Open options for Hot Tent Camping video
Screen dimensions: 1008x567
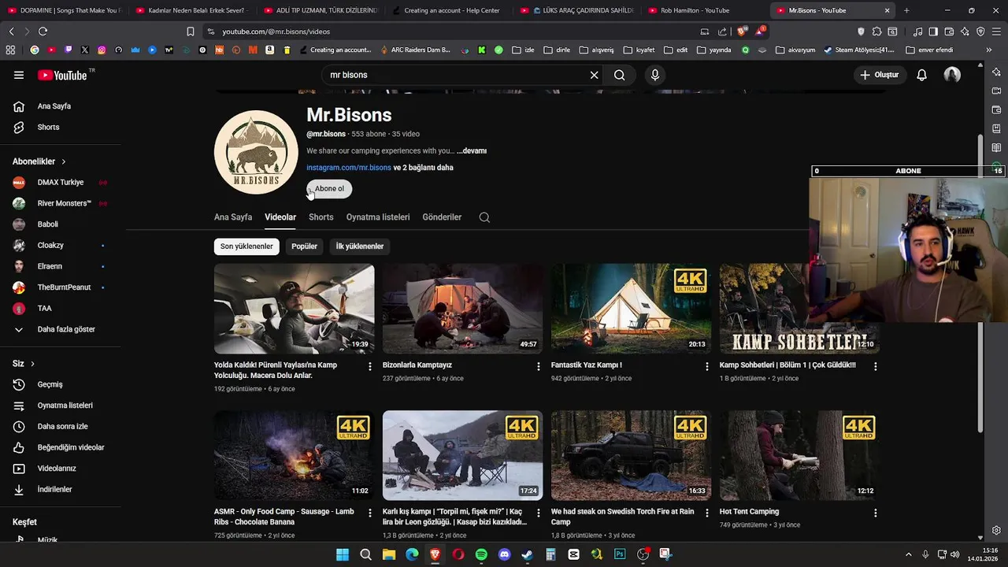tap(876, 513)
